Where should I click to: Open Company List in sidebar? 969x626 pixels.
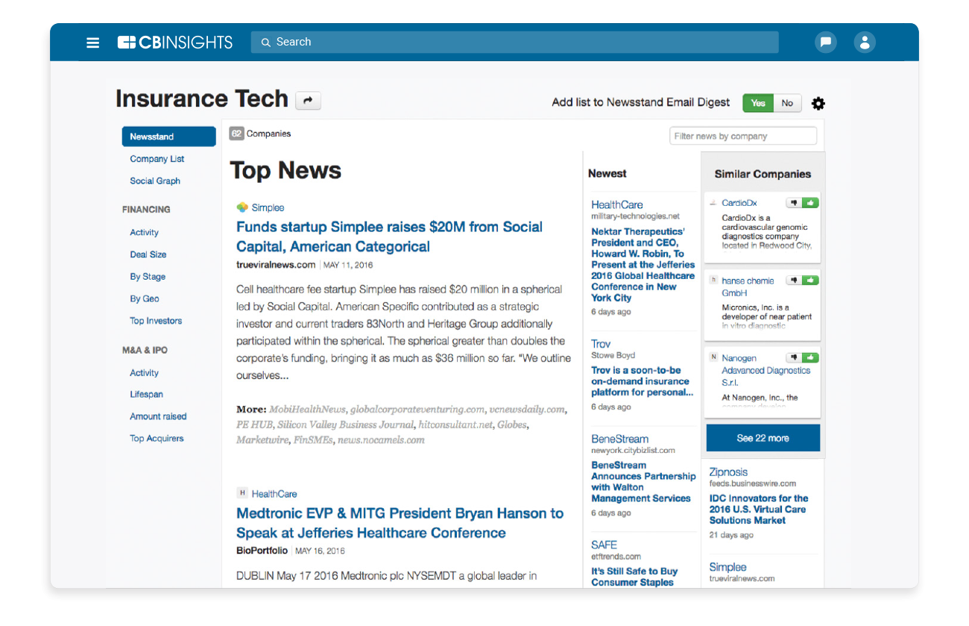(157, 159)
